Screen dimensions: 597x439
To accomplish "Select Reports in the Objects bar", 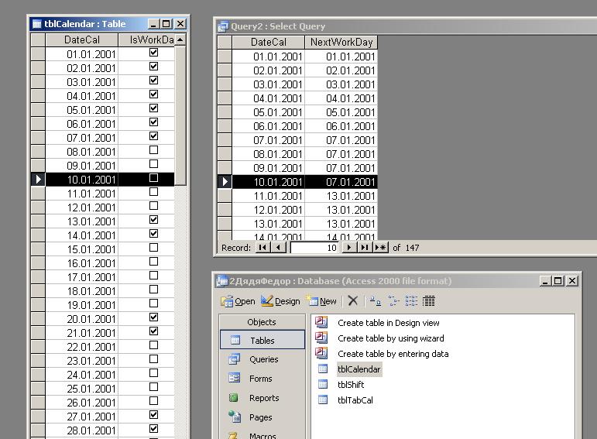I will (x=262, y=398).
